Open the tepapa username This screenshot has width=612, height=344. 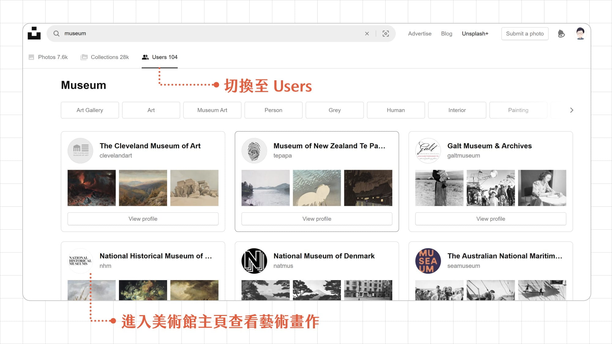pyautogui.click(x=282, y=156)
